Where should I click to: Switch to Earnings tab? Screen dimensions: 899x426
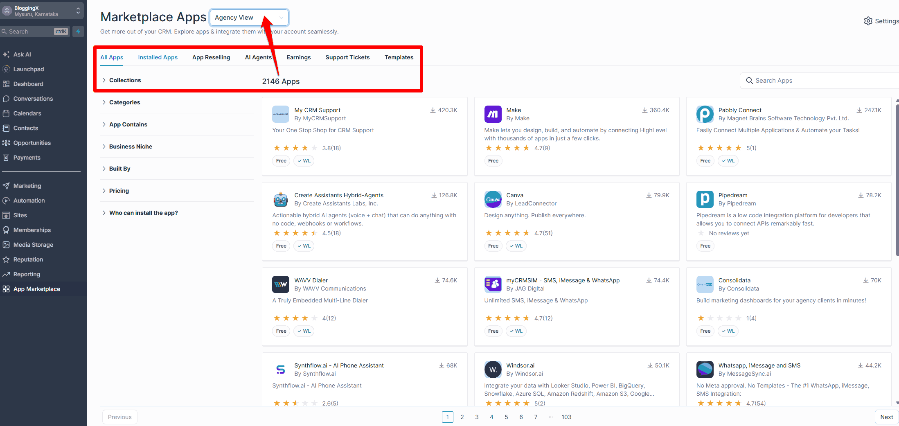(299, 57)
